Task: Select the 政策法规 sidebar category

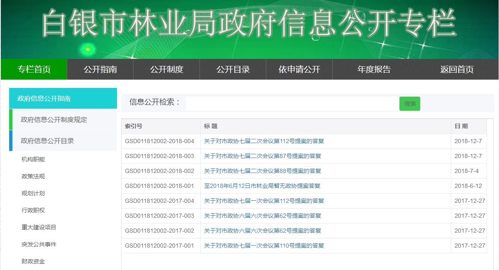Action: (33, 176)
